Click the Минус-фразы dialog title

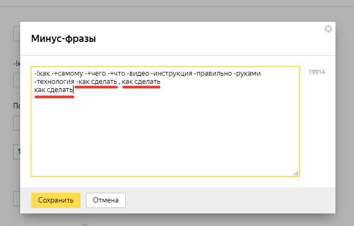pos(63,39)
